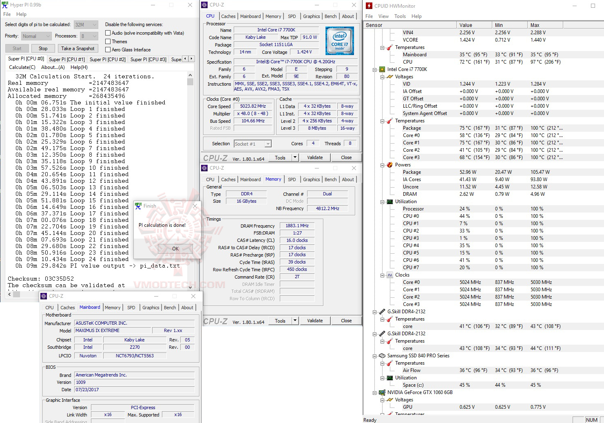The image size is (604, 423).
Task: Open the View menu in HWMonitor
Action: 383,16
